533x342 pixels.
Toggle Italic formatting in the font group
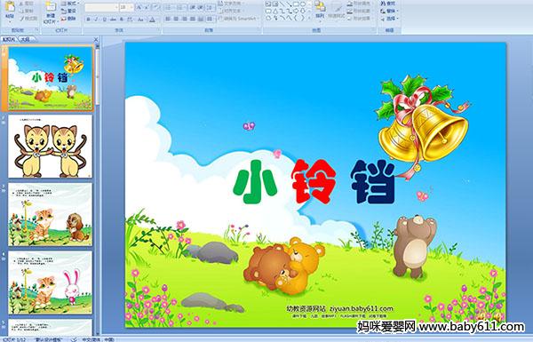96,20
